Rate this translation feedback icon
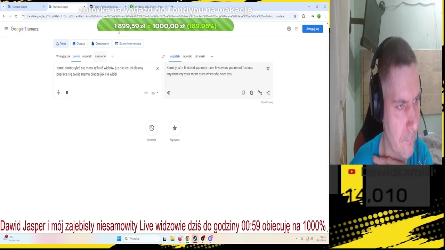Screen dimensions: 445x250 pyautogui.click(x=260, y=93)
